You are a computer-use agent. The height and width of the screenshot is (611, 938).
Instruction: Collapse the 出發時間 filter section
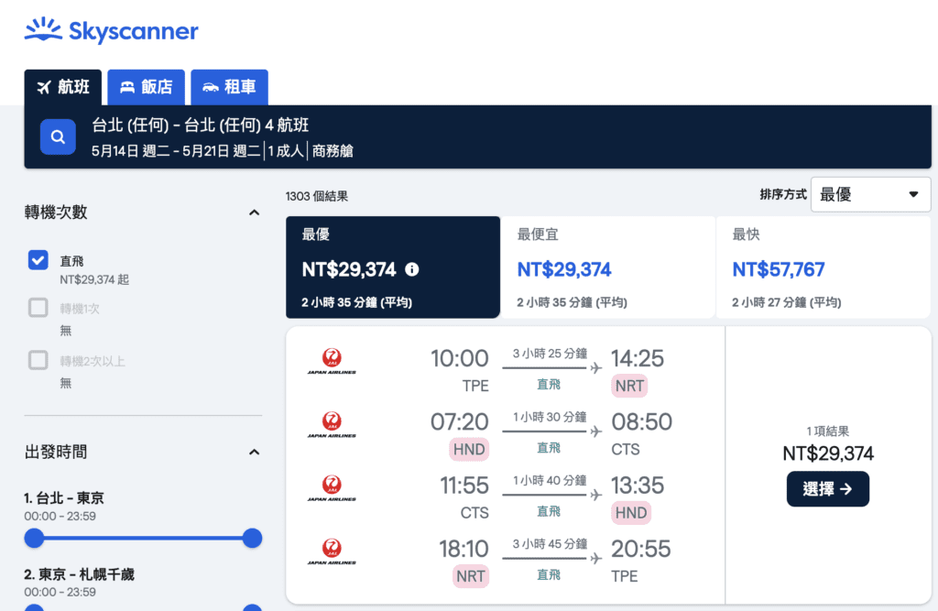(255, 452)
